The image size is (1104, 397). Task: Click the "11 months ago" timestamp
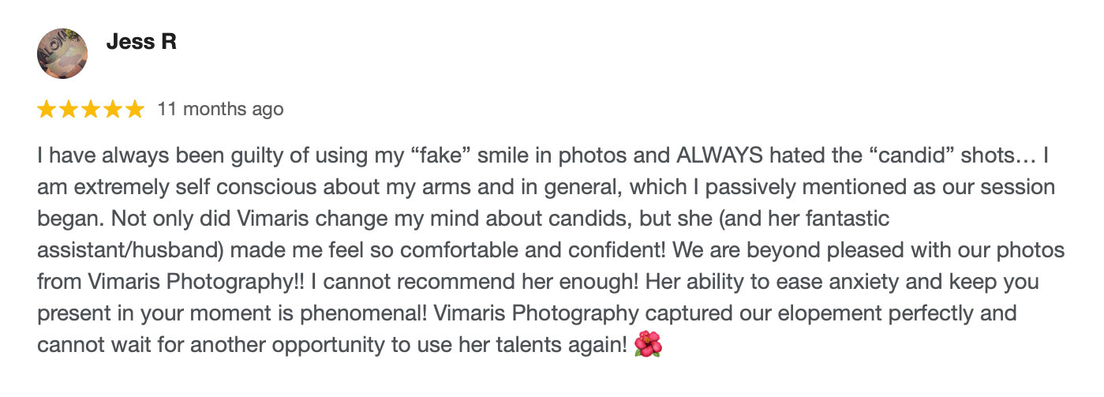220,109
